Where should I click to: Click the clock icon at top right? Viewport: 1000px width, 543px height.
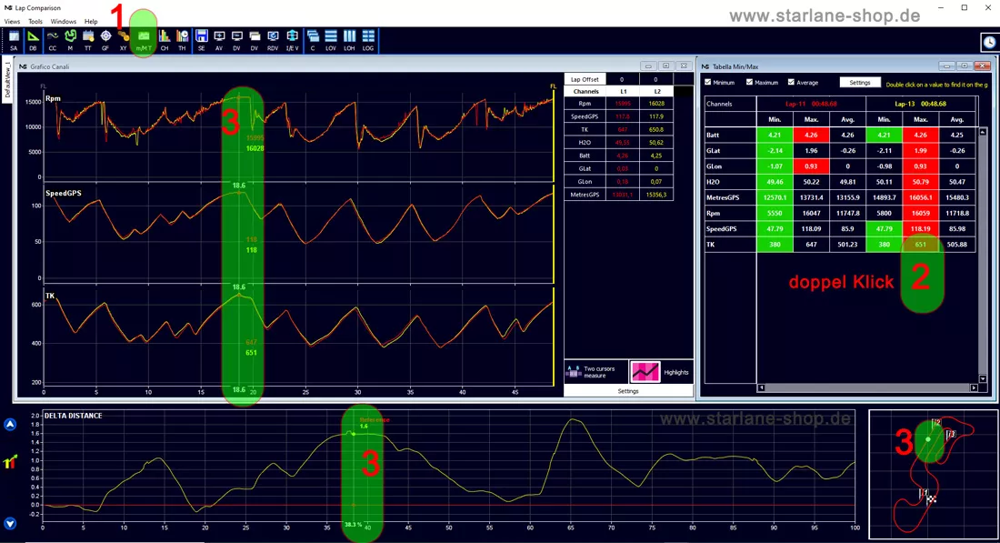click(x=988, y=42)
